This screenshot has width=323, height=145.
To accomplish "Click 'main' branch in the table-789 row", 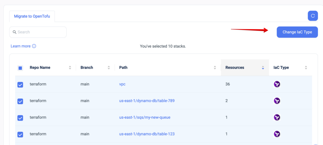I will point(85,101).
